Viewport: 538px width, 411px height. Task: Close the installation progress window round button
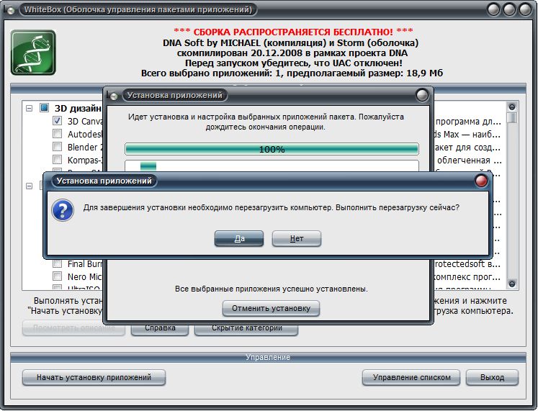(422, 95)
